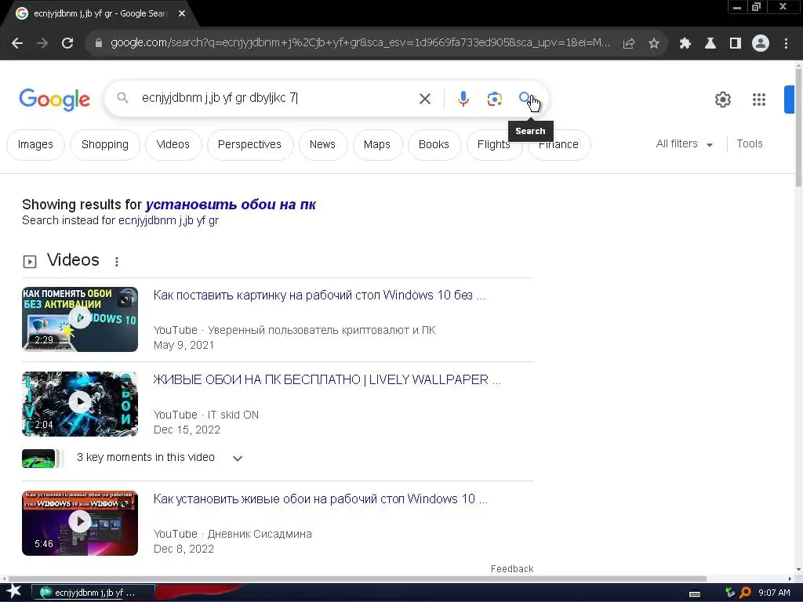Click the 9:07 AM taskbar clock
This screenshot has width=803, height=602.
tap(774, 593)
